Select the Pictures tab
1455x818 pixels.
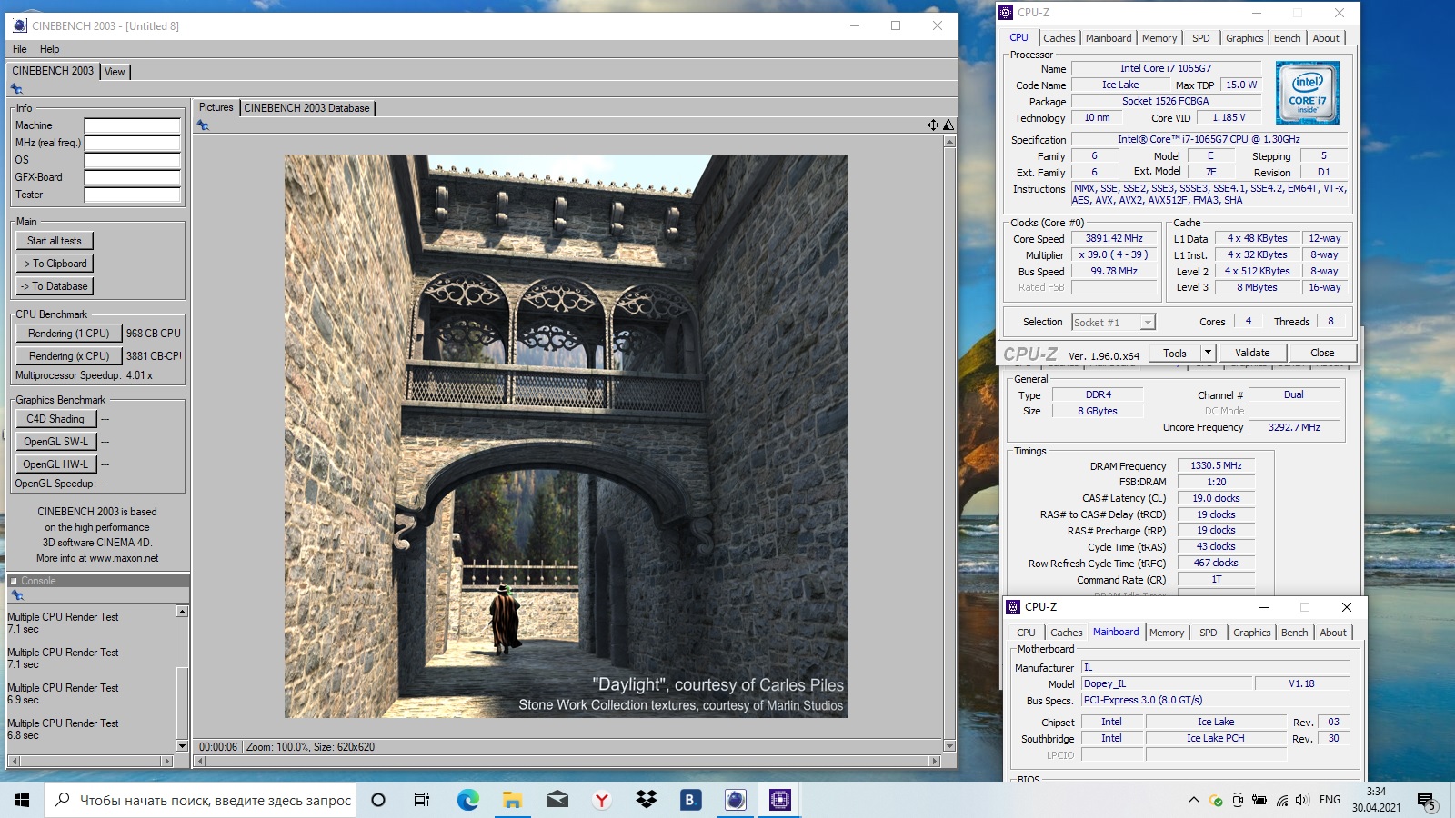(216, 107)
